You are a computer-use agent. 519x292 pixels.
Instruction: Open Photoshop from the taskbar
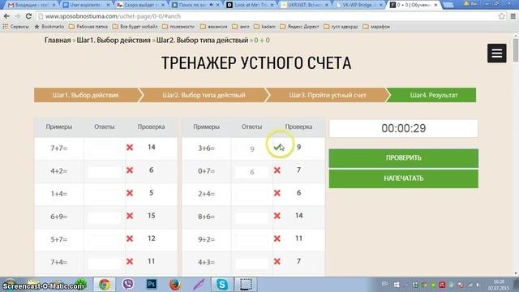click(x=152, y=285)
